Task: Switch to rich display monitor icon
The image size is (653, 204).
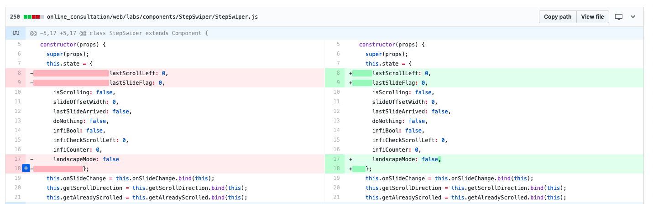Action: click(619, 17)
